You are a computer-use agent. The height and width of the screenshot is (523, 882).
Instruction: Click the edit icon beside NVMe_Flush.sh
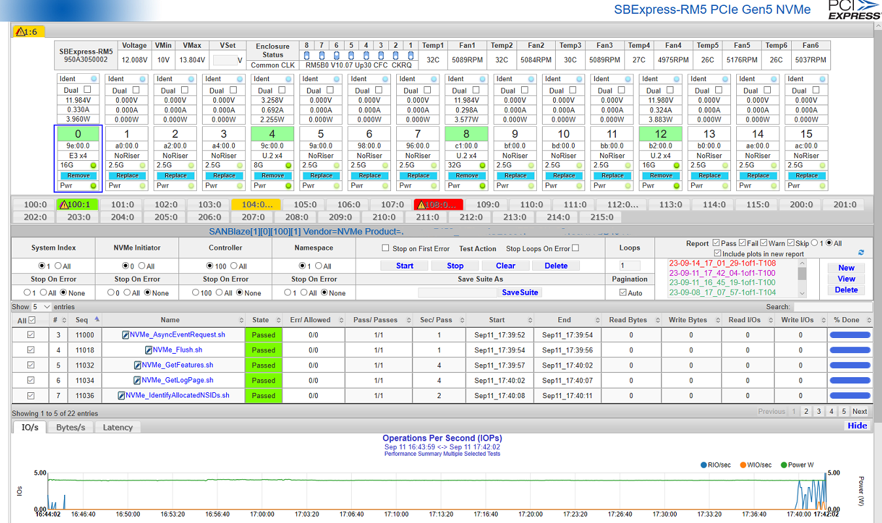coord(148,350)
